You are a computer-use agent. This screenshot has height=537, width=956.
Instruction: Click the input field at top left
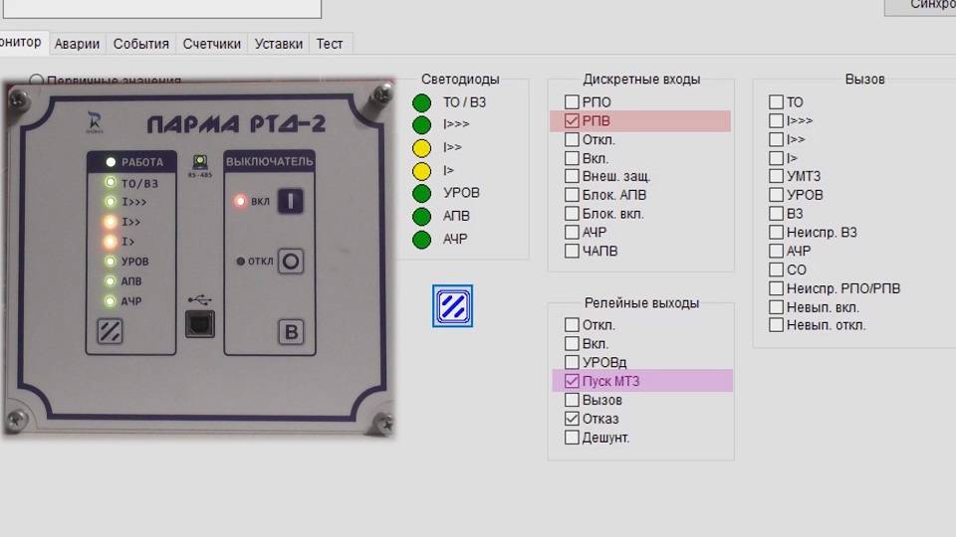[x=162, y=8]
